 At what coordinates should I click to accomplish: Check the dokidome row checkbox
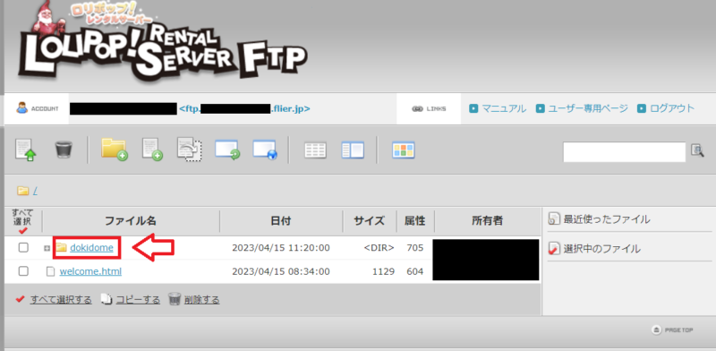coord(23,247)
